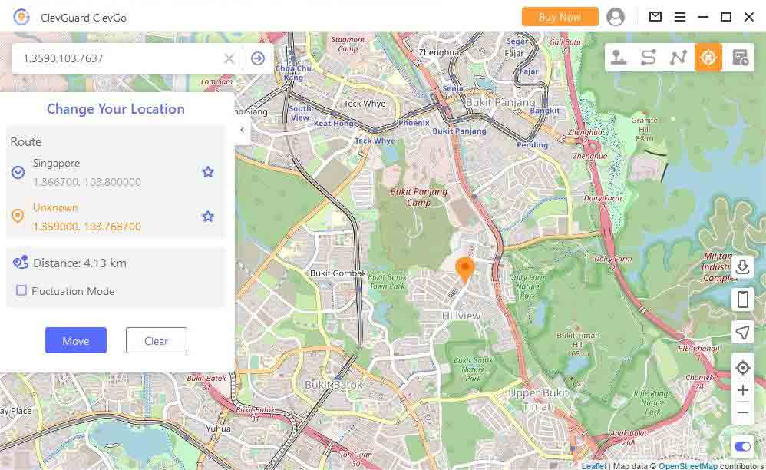This screenshot has height=470, width=766.
Task: Open the OpenStreetMap link
Action: pos(688,466)
